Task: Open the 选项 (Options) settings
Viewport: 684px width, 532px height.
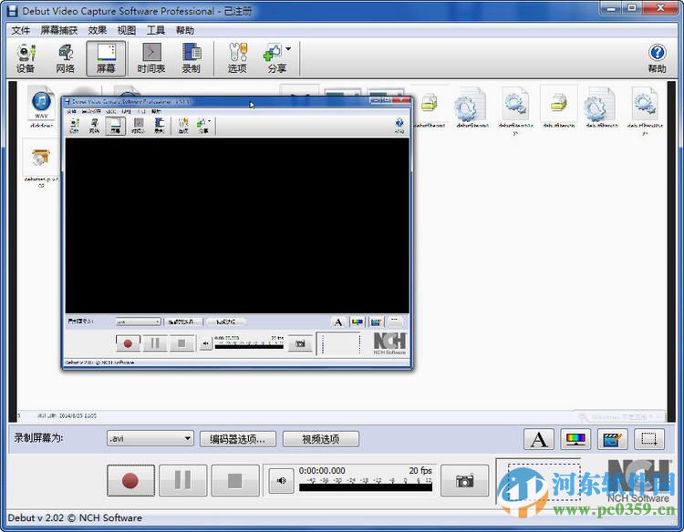Action: [x=237, y=58]
